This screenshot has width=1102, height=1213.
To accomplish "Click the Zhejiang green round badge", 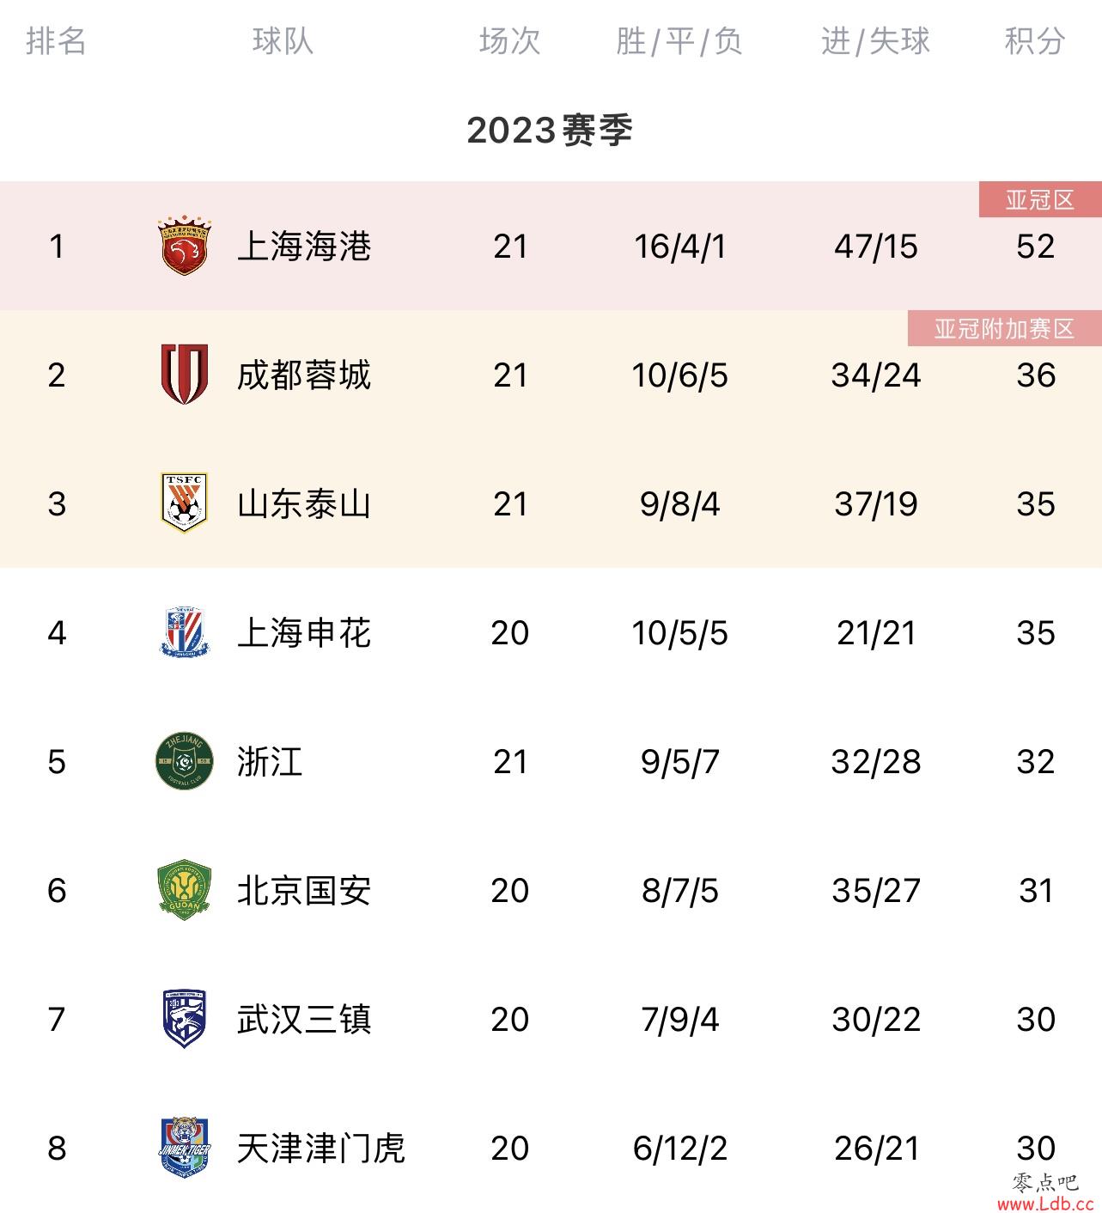I will (184, 761).
